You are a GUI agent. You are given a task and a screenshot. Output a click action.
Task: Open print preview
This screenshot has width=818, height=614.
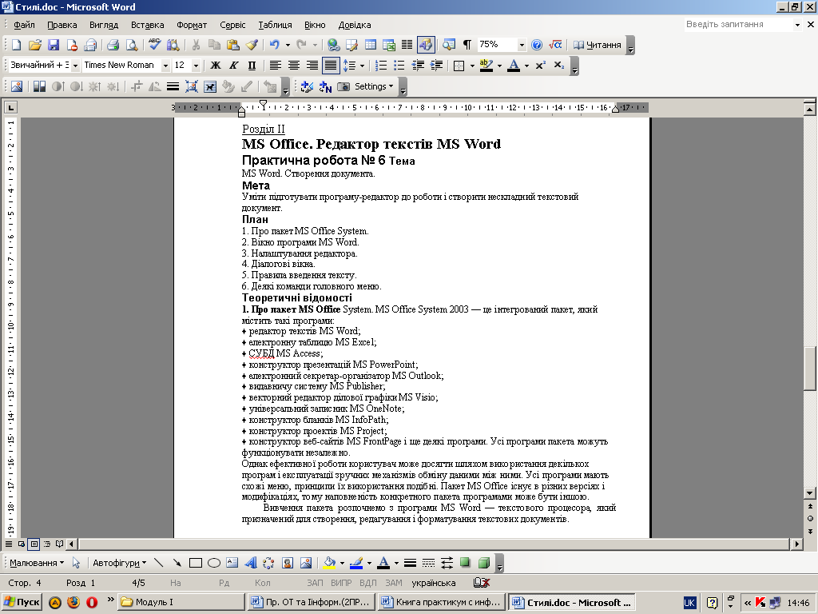[132, 45]
